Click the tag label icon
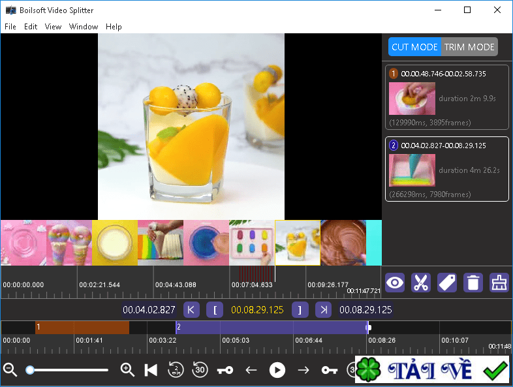This screenshot has width=513, height=387. pyautogui.click(x=446, y=283)
